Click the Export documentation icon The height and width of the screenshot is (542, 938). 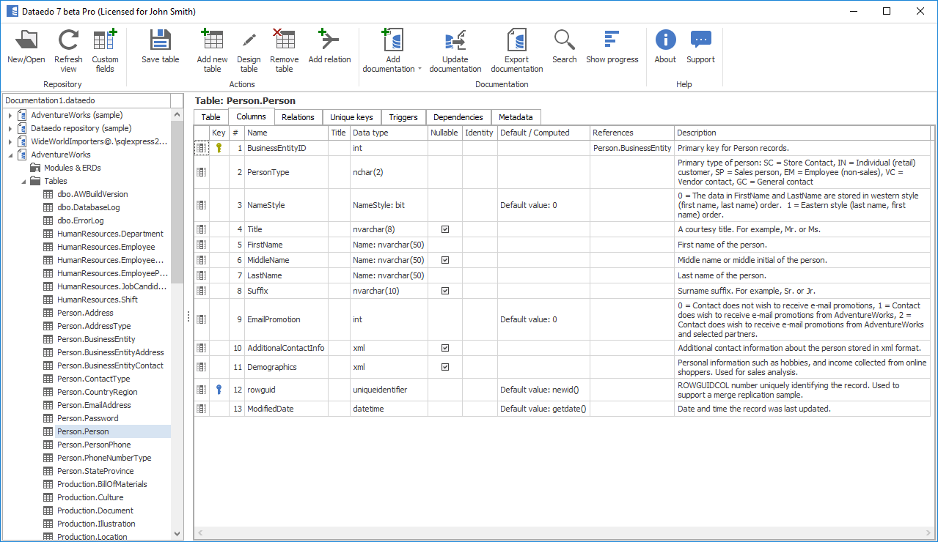516,41
